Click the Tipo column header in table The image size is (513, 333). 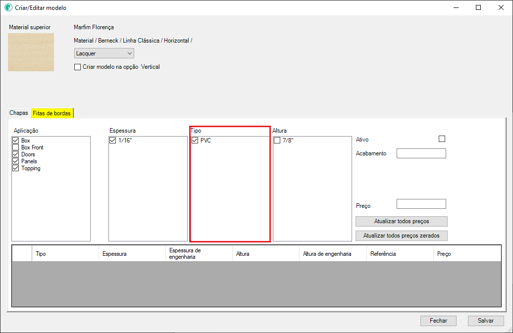point(65,254)
